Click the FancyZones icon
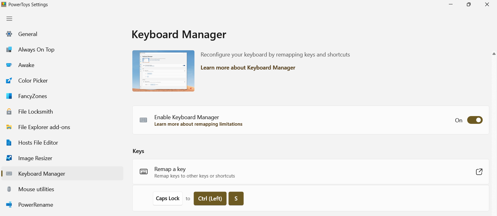 [9, 96]
